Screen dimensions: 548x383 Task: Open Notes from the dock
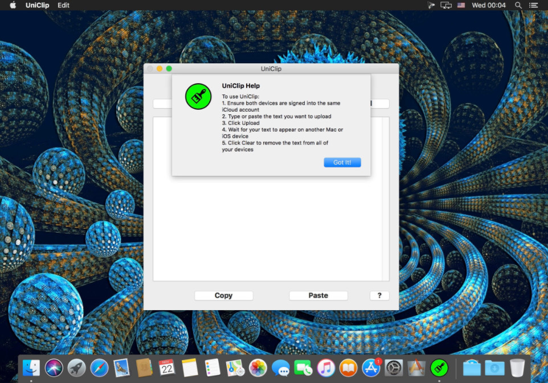(190, 368)
